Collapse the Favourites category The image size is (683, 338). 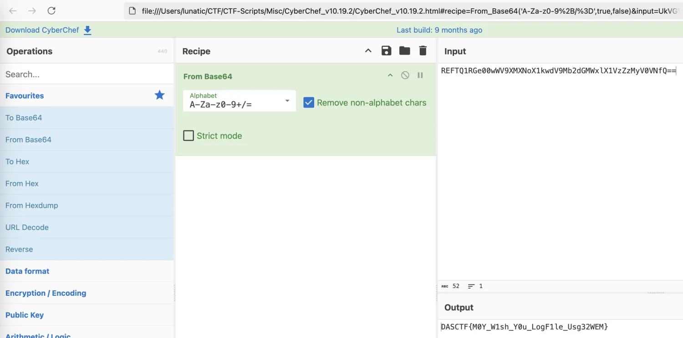[x=25, y=96]
